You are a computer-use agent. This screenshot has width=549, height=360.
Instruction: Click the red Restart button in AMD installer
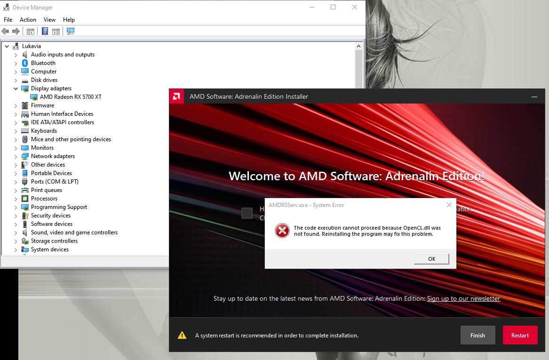[x=520, y=335]
